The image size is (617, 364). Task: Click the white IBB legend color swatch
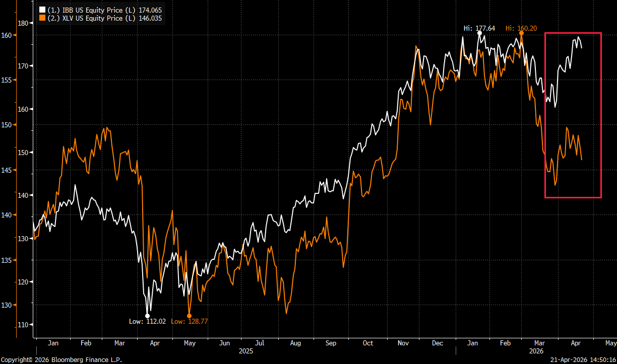(x=42, y=10)
